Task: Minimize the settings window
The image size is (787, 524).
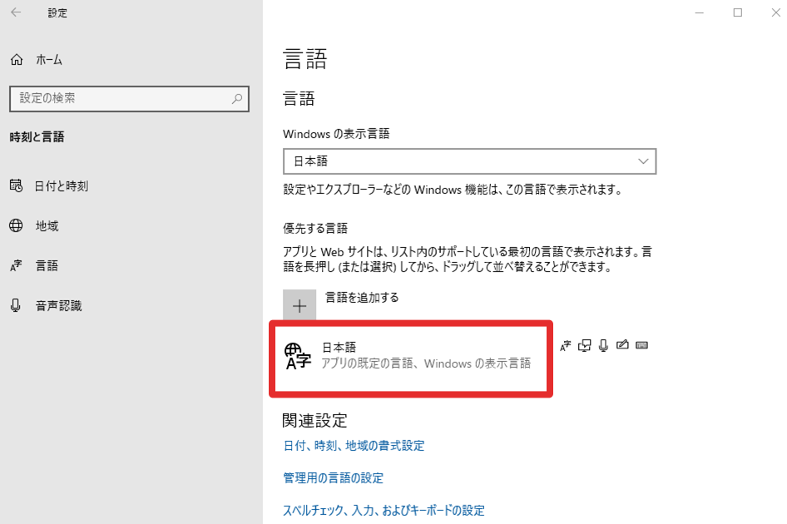Action: click(699, 12)
